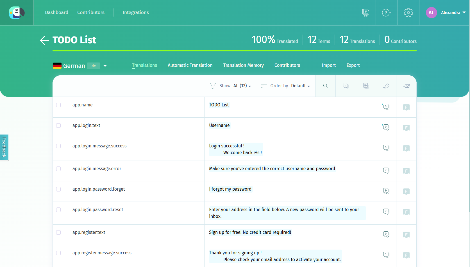Screen dimensions: 470x267
Task: Go to the Export link
Action: tap(353, 65)
